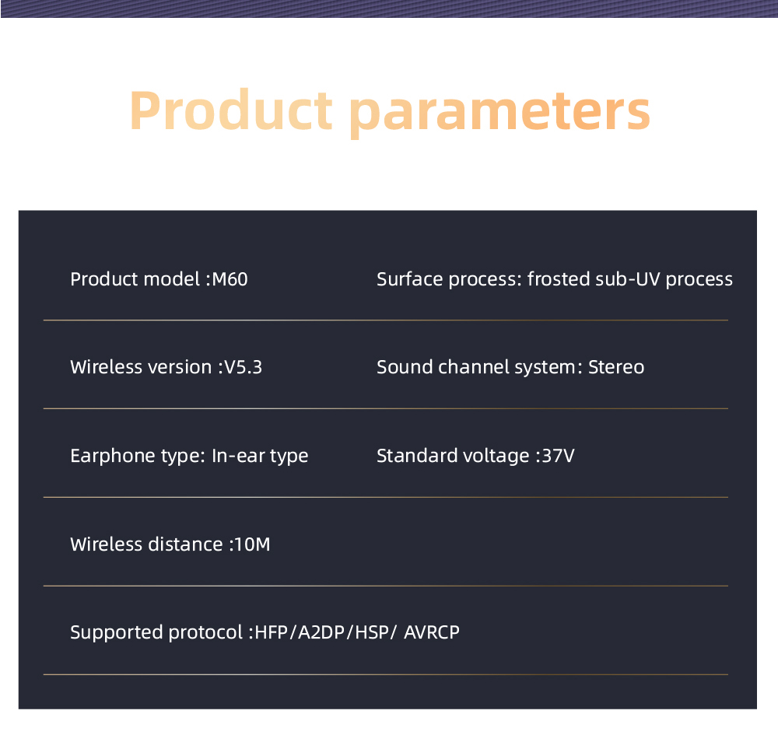
Task: Click the 37V voltage value
Action: [x=558, y=456]
